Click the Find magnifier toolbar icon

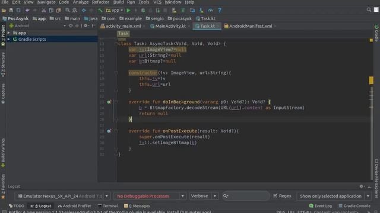pyautogui.click(x=67, y=11)
